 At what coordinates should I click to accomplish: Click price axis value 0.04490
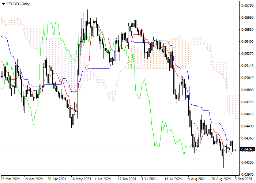coord(247,126)
